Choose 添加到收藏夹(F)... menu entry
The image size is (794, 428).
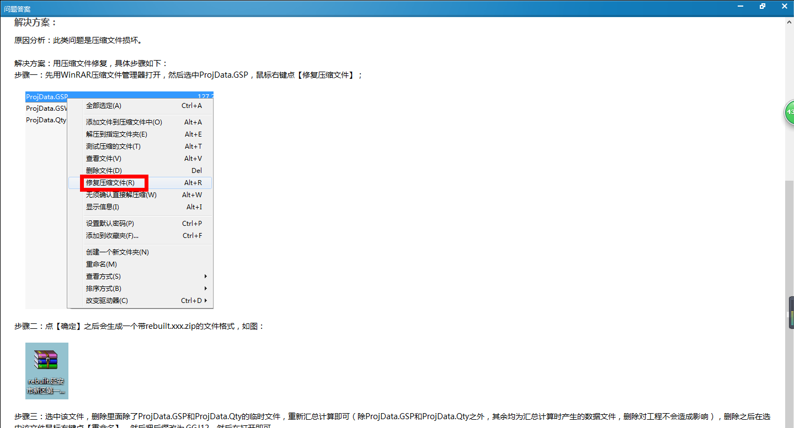coord(140,236)
